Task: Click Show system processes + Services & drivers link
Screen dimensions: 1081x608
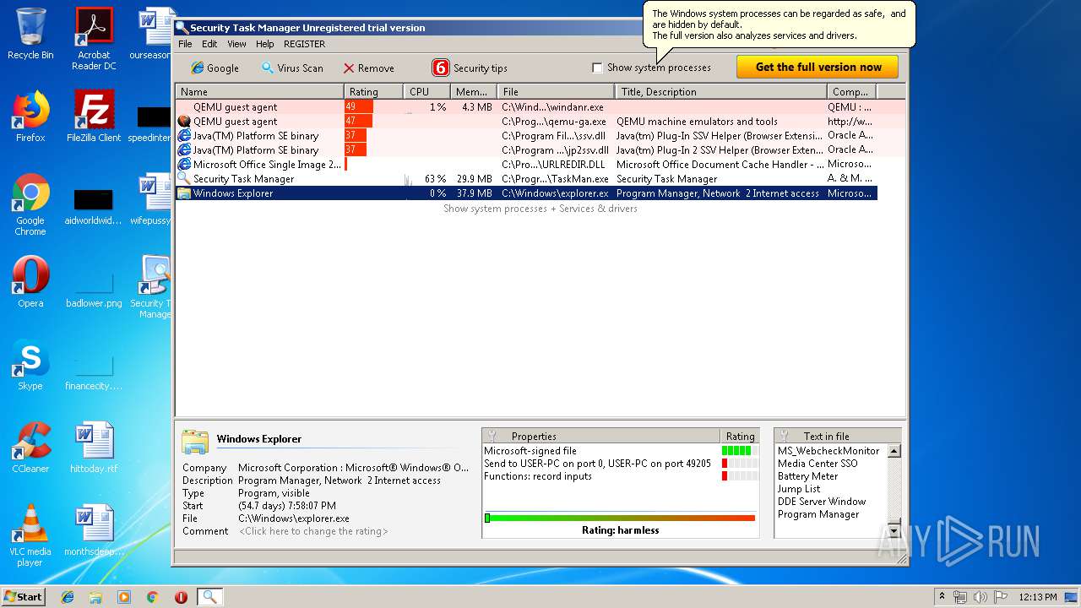Action: (x=540, y=209)
